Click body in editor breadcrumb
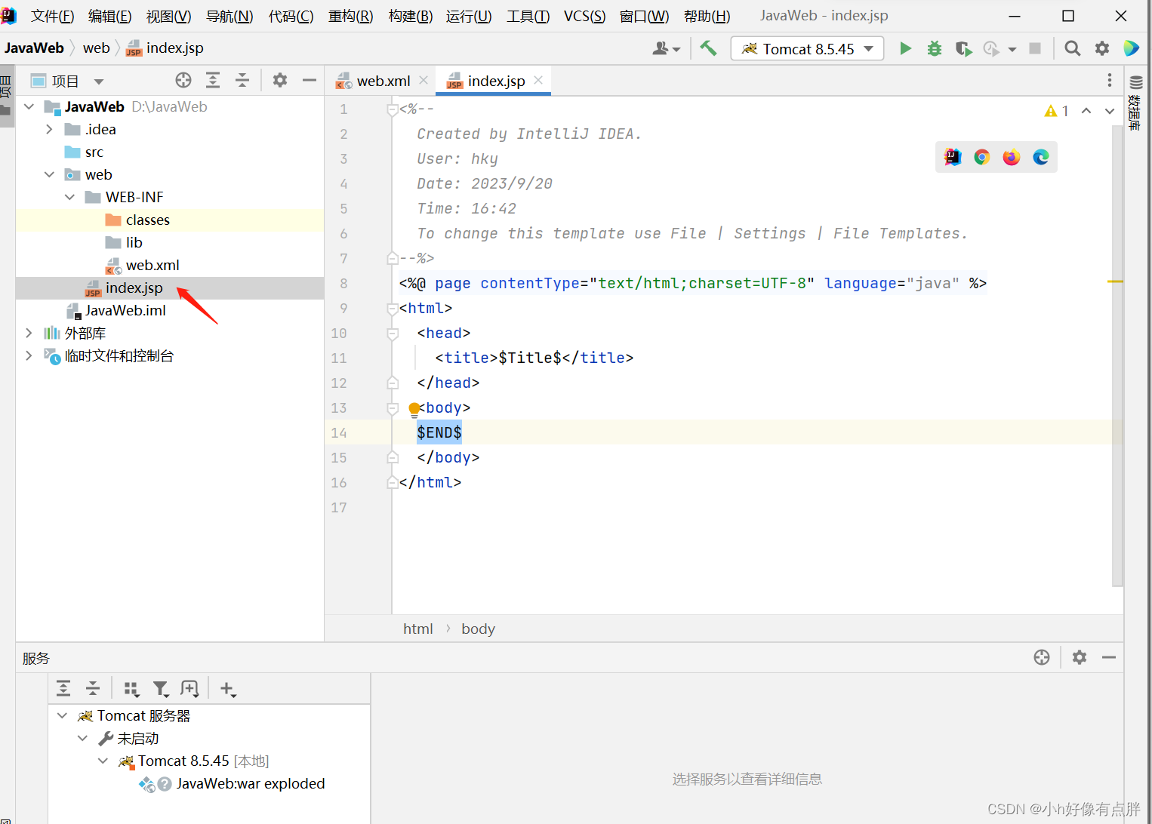The width and height of the screenshot is (1152, 824). pos(478,629)
